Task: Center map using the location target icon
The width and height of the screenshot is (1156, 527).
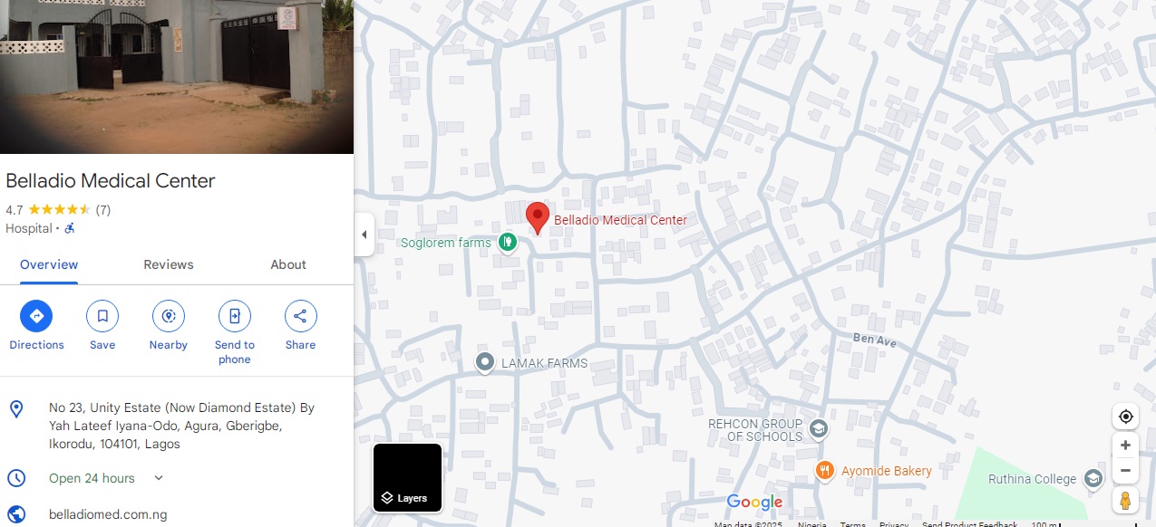Action: tap(1125, 417)
